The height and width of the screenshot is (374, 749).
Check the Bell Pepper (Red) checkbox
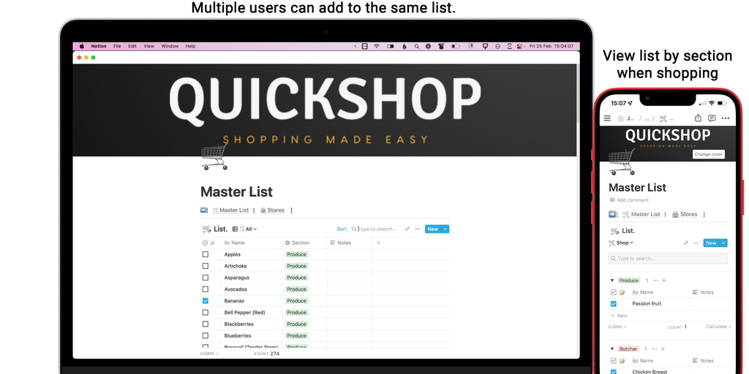tap(206, 313)
